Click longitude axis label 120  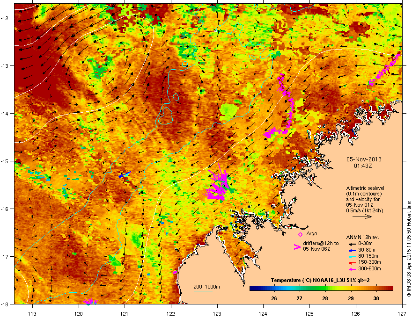tap(79, 313)
